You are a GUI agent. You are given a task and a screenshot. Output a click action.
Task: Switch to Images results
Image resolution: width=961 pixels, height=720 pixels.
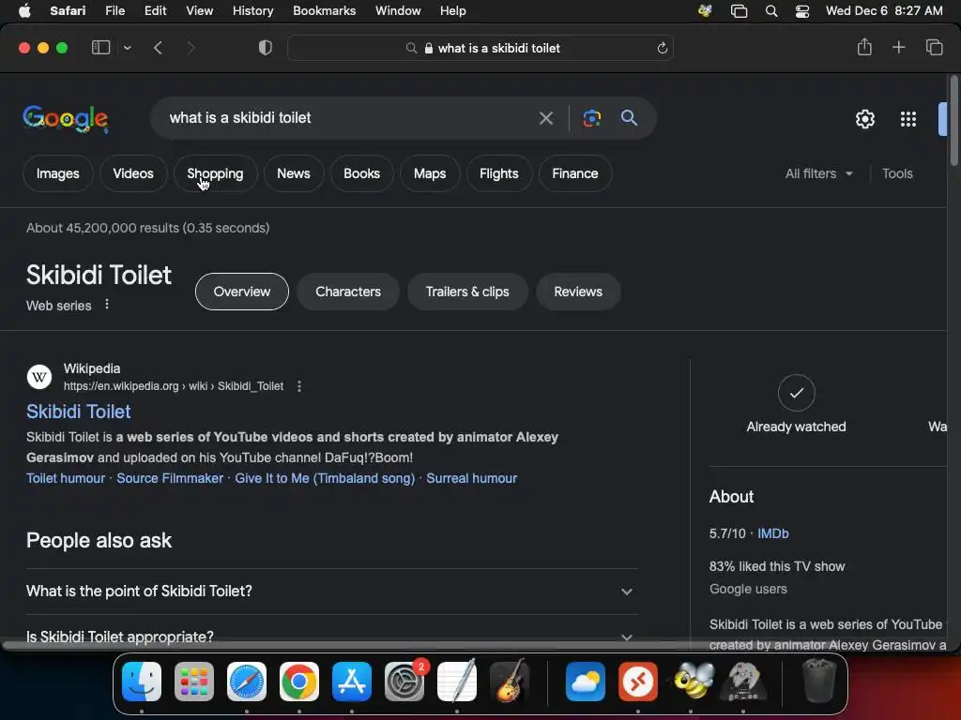[x=57, y=173]
